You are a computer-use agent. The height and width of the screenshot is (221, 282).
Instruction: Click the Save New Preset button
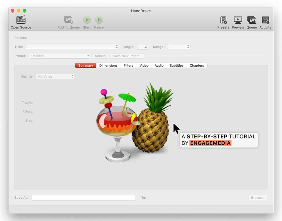click(128, 56)
